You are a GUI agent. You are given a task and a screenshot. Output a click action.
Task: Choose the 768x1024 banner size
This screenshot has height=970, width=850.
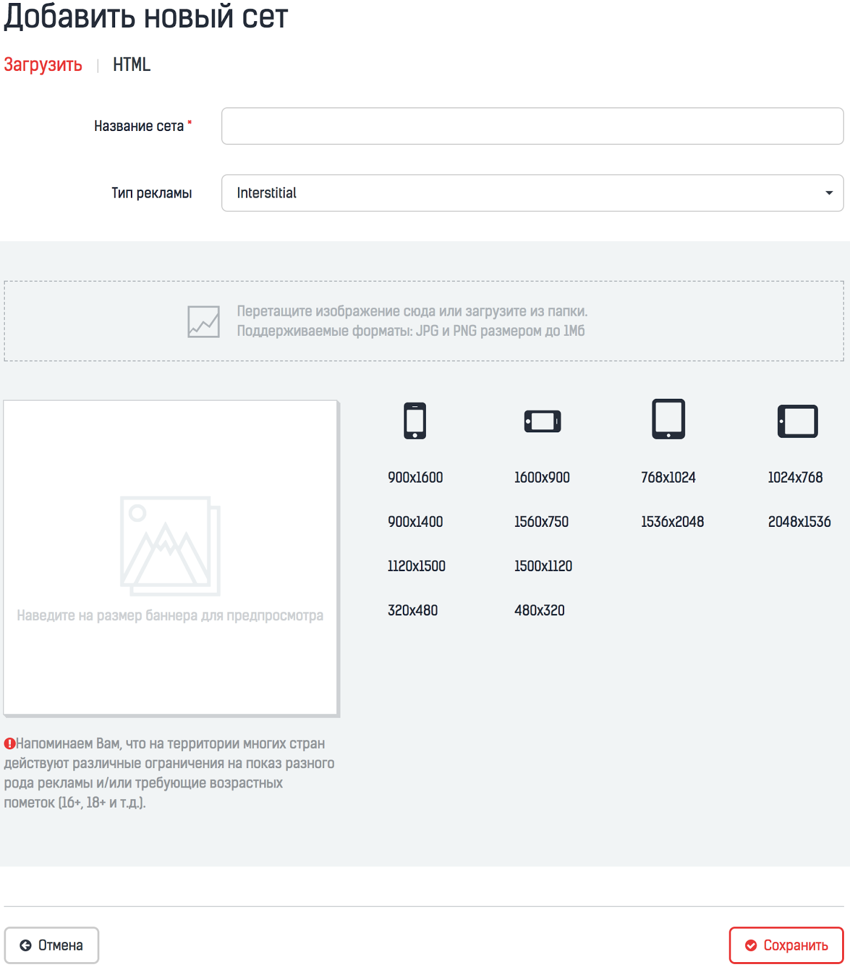point(668,478)
